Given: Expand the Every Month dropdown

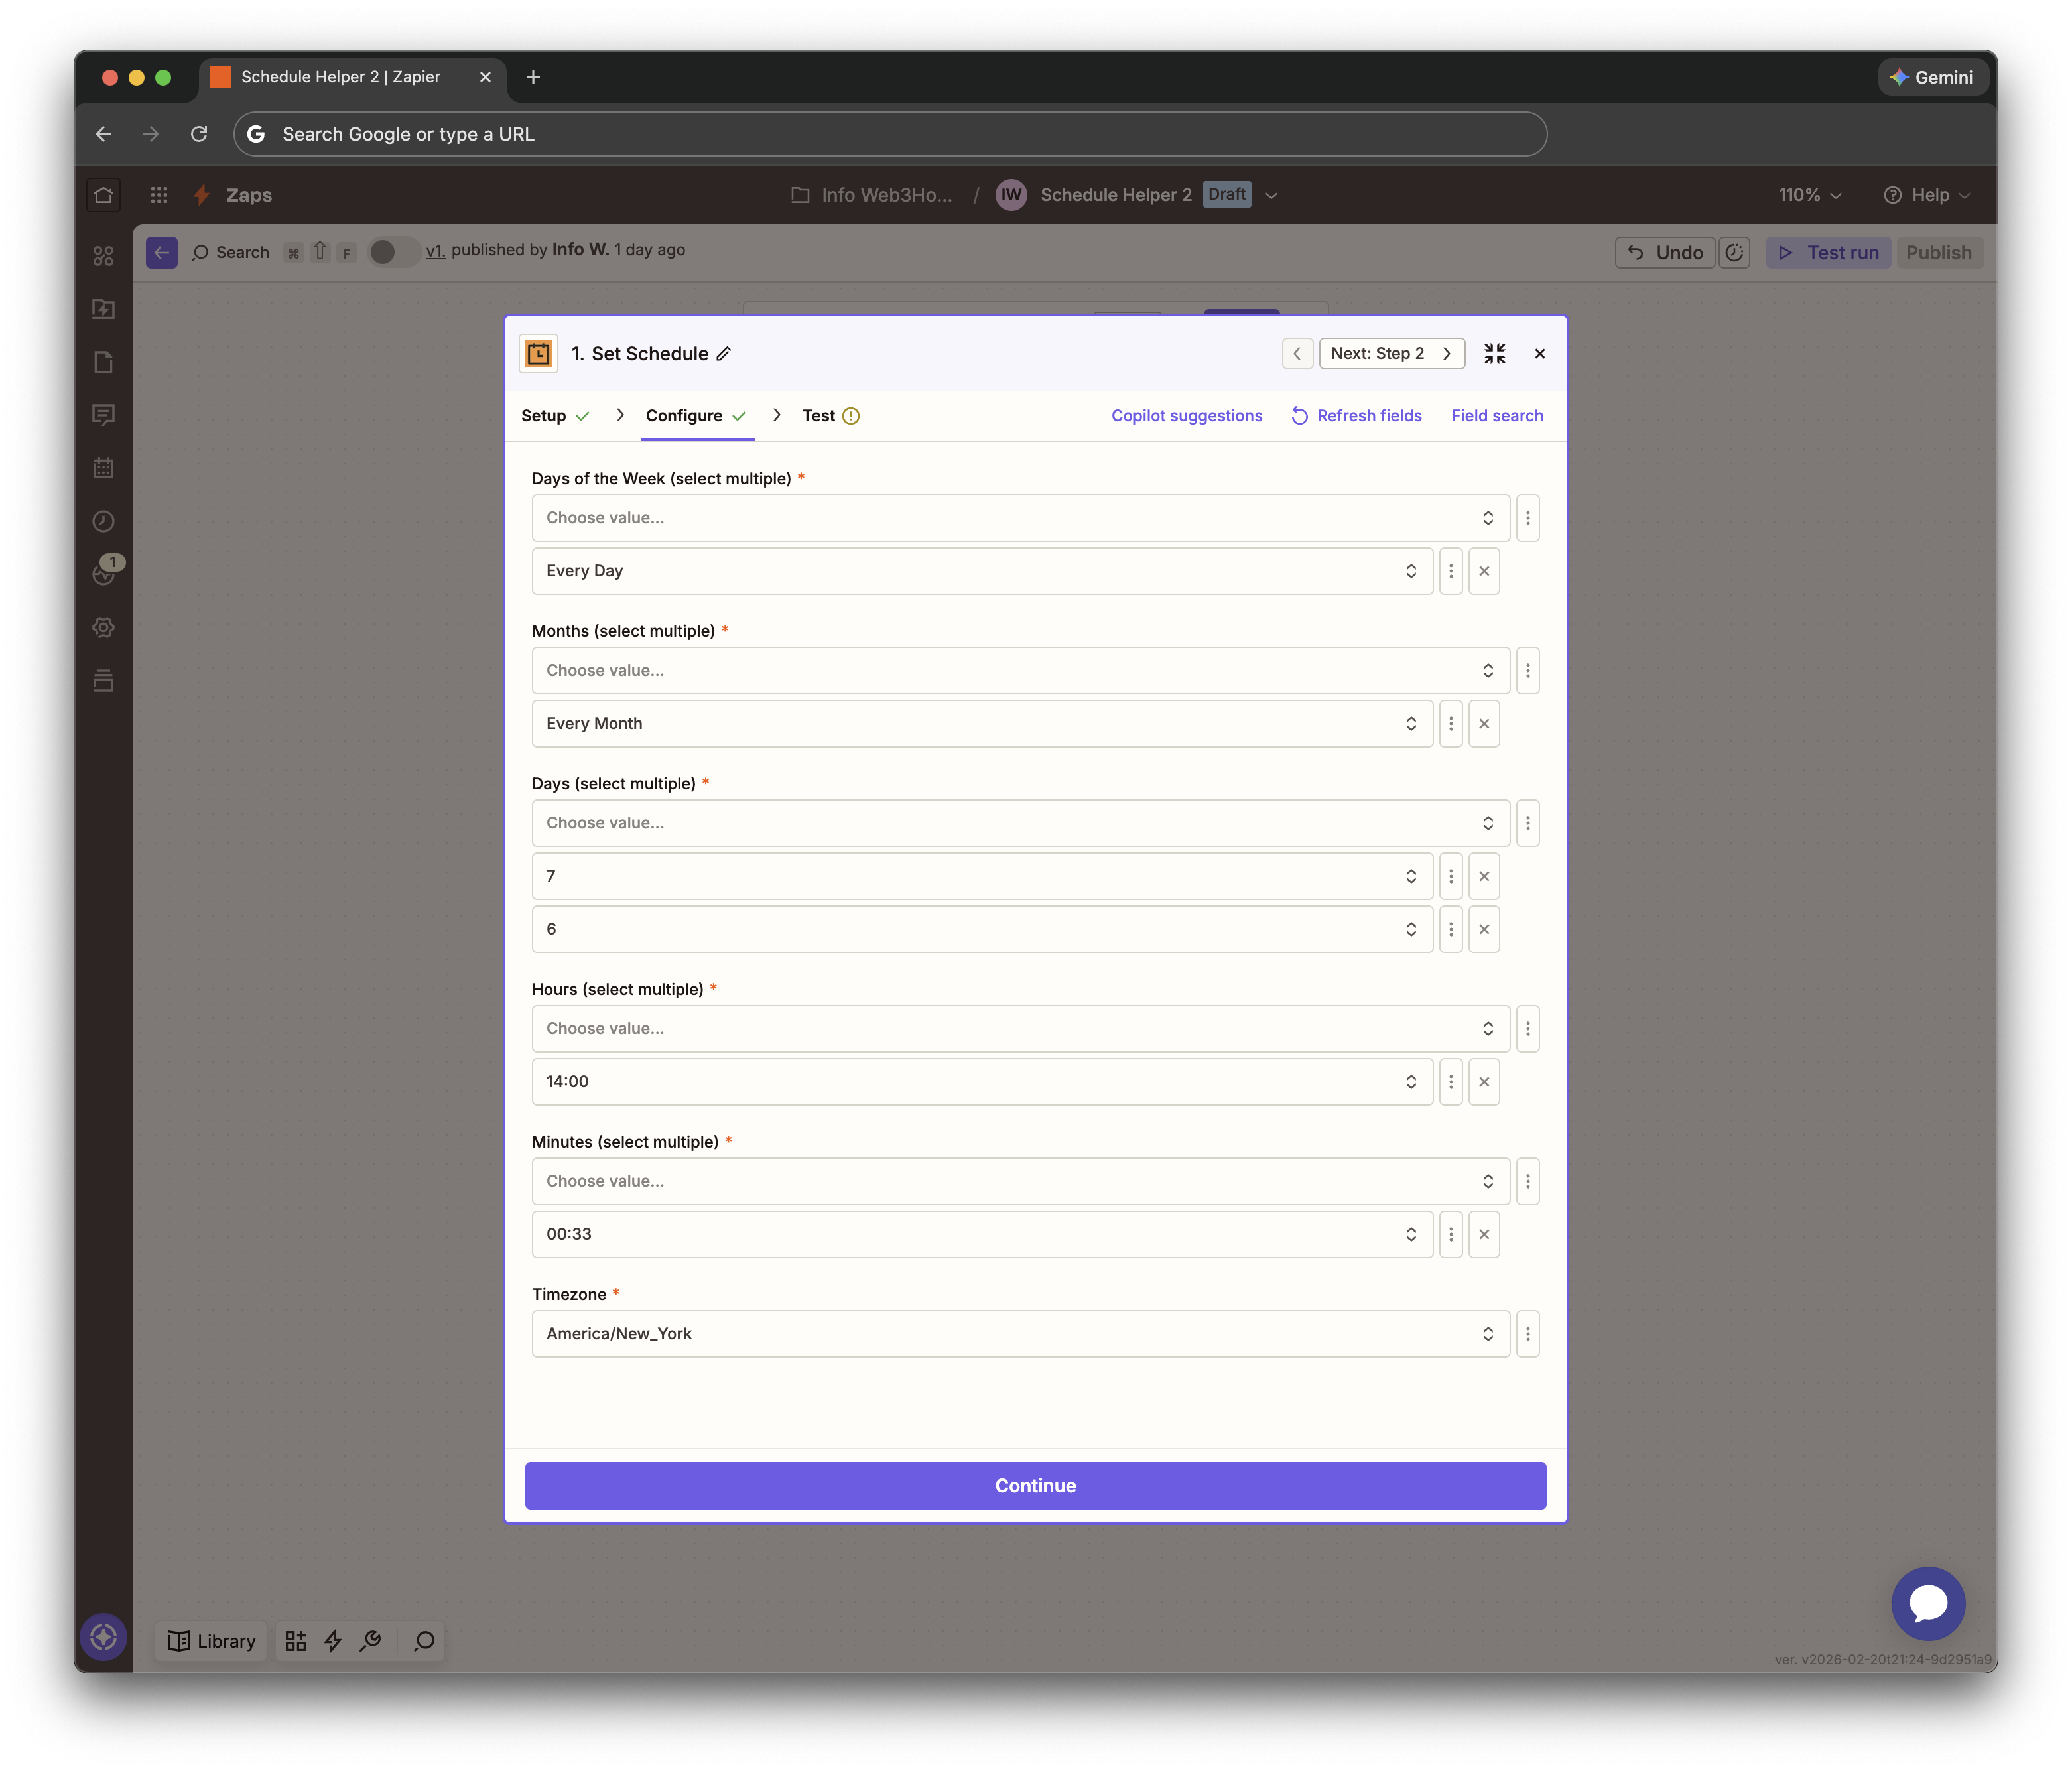Looking at the screenshot, I should [982, 724].
